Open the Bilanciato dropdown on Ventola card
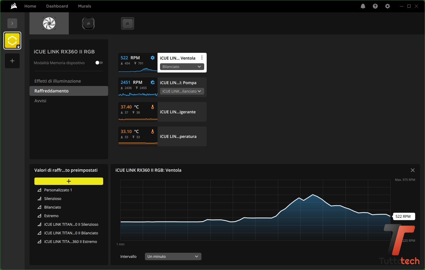This screenshot has width=425, height=270. click(x=182, y=67)
